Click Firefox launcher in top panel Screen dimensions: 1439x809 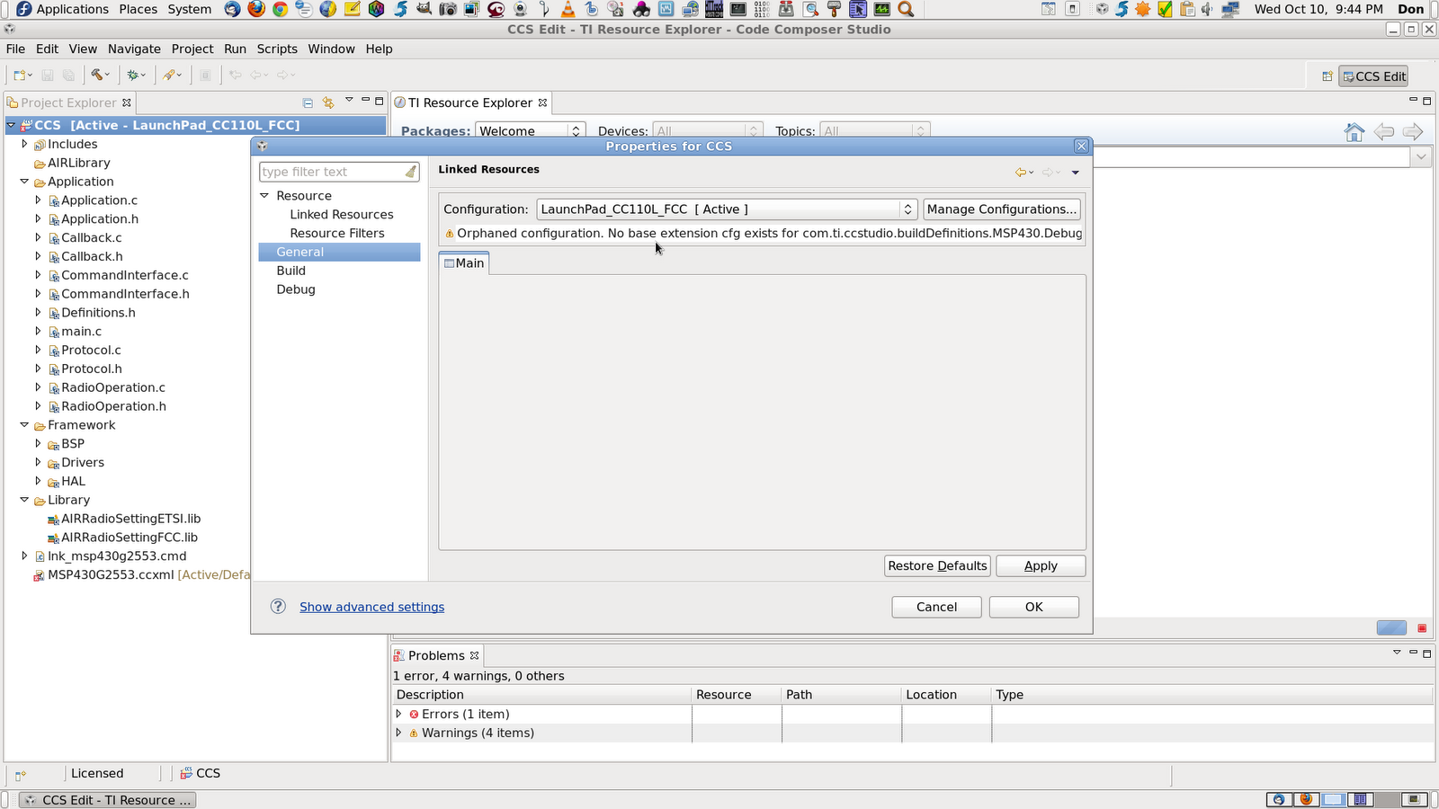pyautogui.click(x=256, y=9)
